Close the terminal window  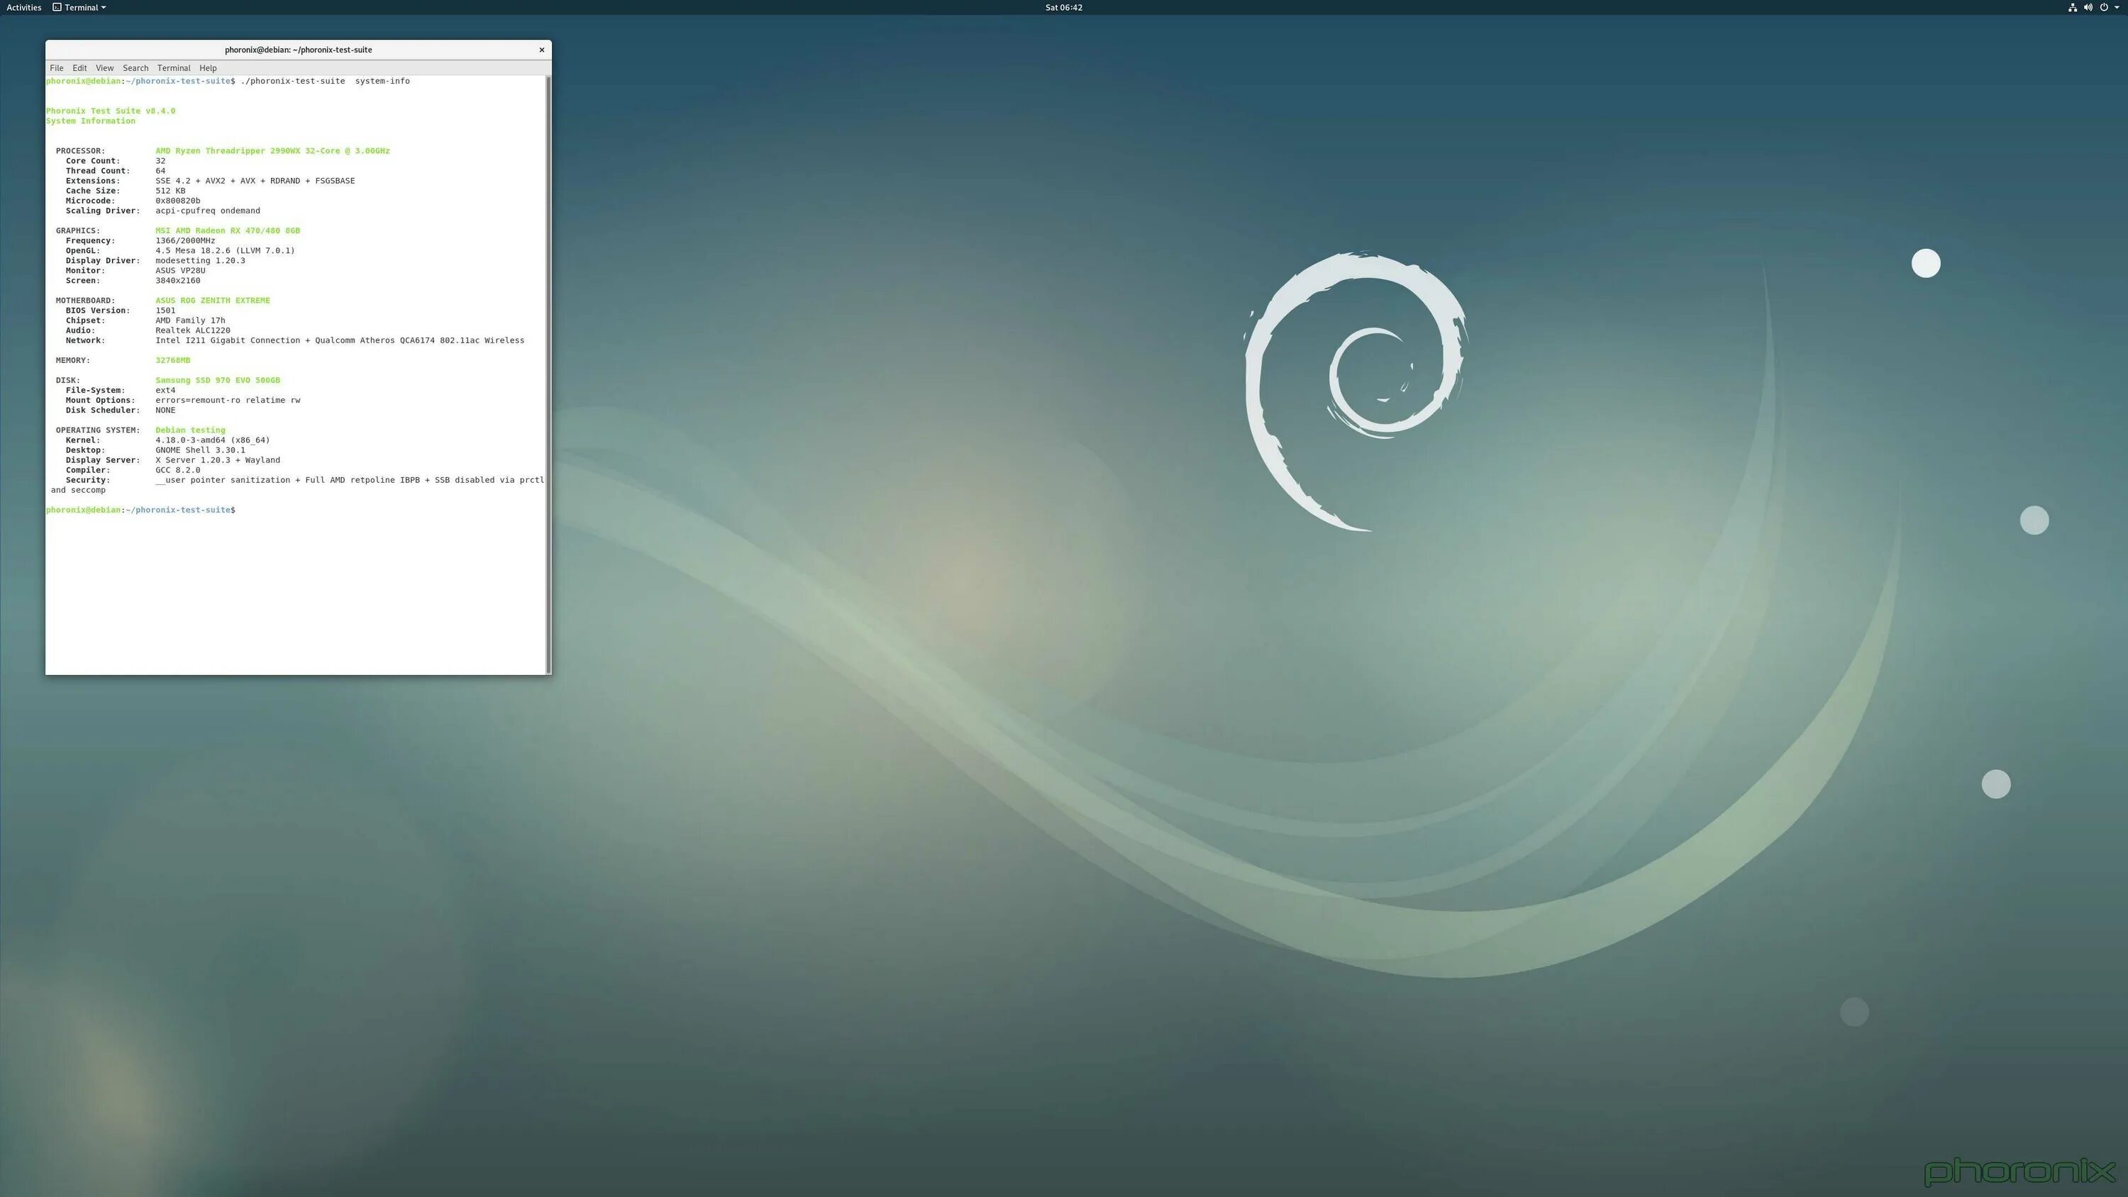pyautogui.click(x=542, y=50)
